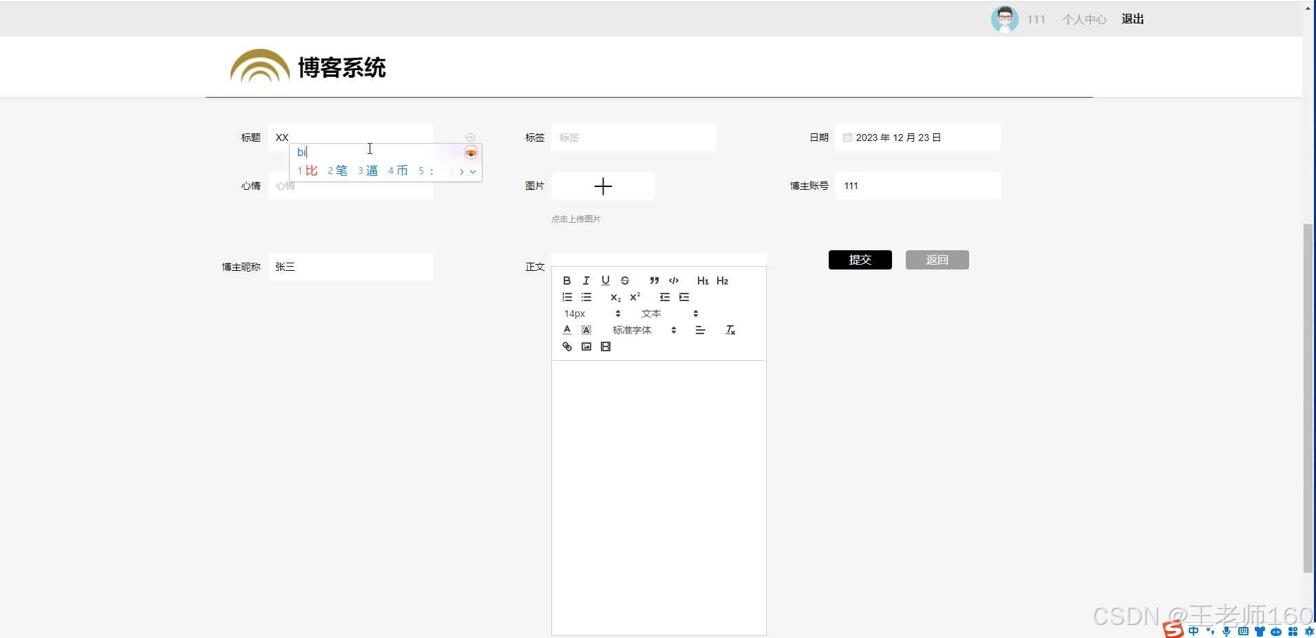Select IME candidate 3 逼
This screenshot has height=638, width=1316.
368,170
